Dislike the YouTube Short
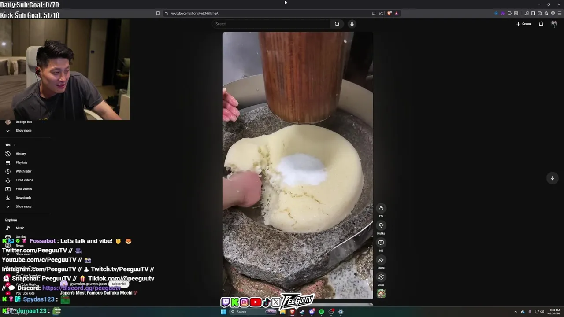564x317 pixels. tap(381, 225)
